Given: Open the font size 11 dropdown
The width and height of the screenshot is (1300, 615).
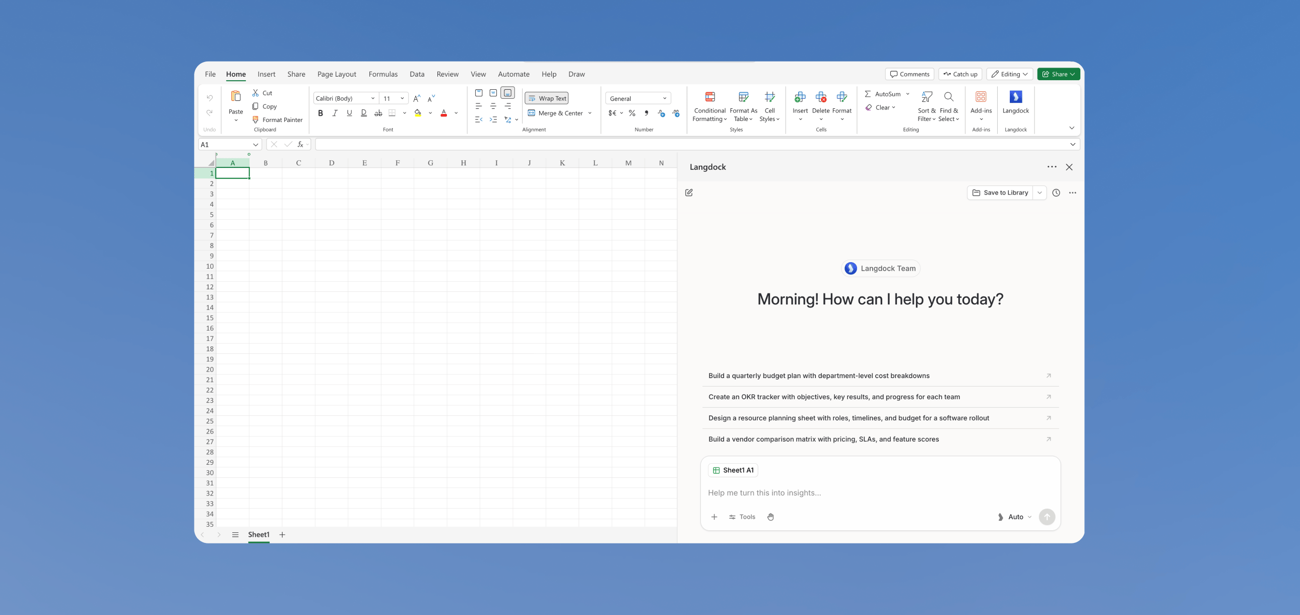Looking at the screenshot, I should click(x=402, y=98).
